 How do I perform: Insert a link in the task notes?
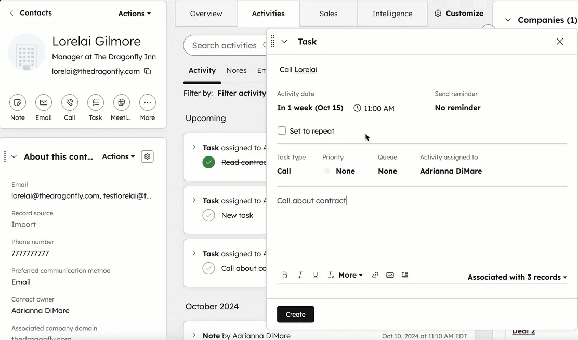tap(375, 275)
